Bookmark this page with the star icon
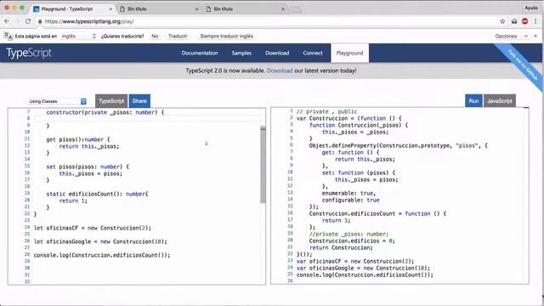Screen dimensions: 544x306 coord(502,21)
